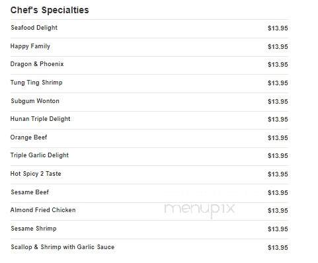Image resolution: width=318 pixels, height=263 pixels.
Task: Select Triple Garlic Delight
Action: pos(40,155)
